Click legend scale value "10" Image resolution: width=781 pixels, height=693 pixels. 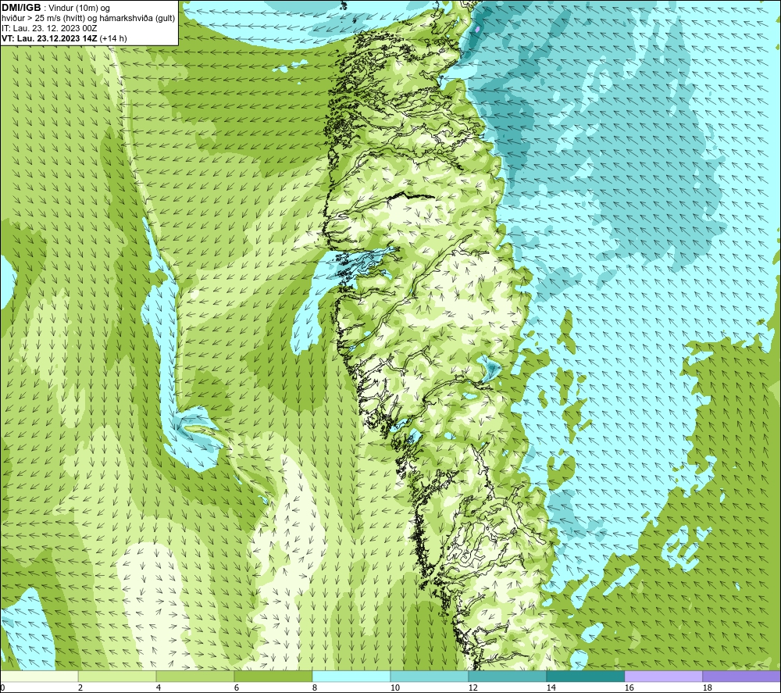tap(395, 688)
